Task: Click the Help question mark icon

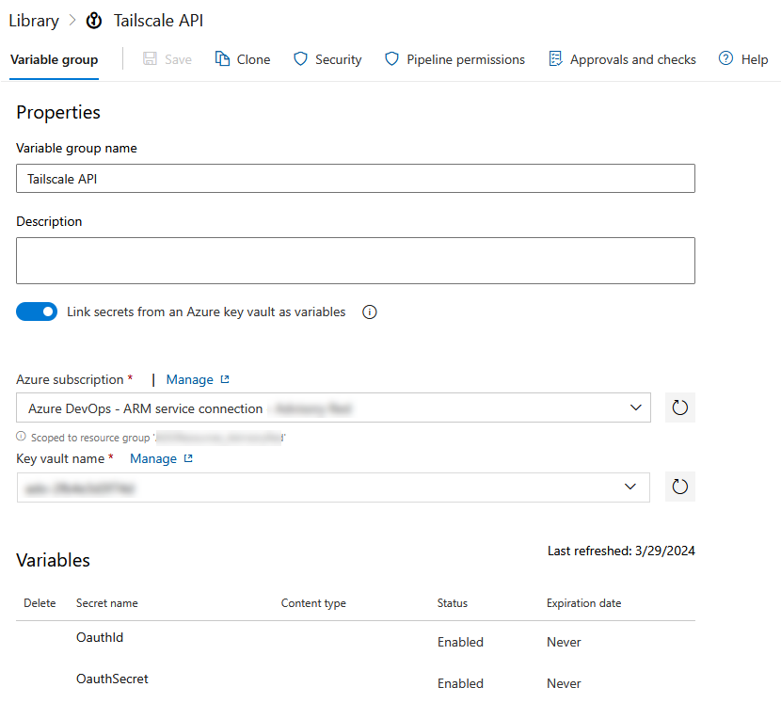Action: point(725,58)
